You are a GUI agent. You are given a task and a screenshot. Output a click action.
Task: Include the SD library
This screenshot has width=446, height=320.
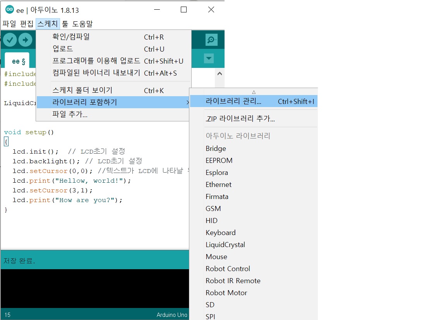254,304
